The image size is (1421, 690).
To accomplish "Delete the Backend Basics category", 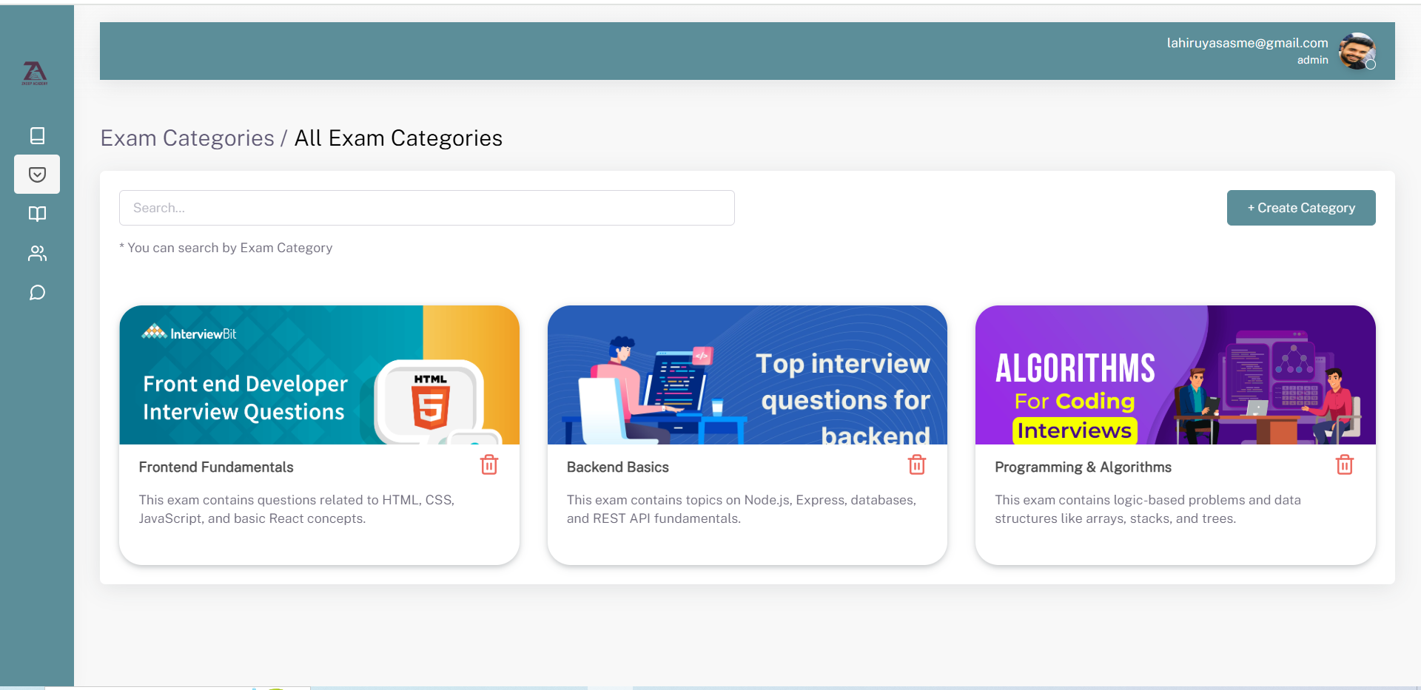I will (917, 465).
